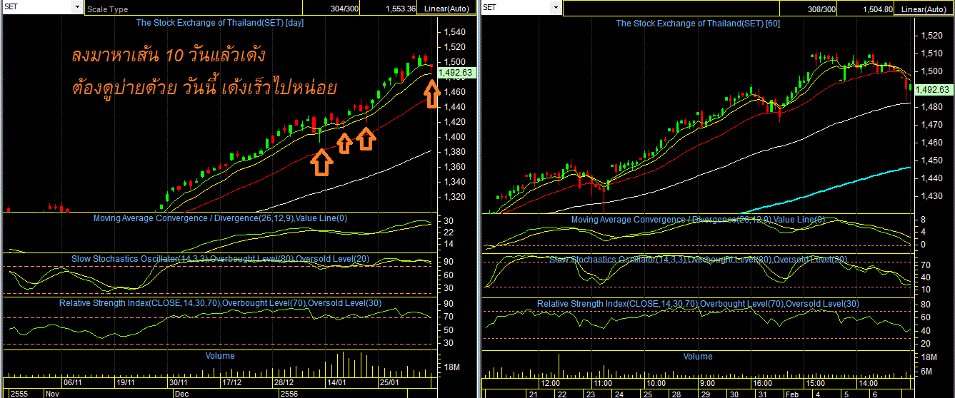Click the 1,504.80 value in 60-minute header
This screenshot has height=398, width=955.
coord(878,9)
